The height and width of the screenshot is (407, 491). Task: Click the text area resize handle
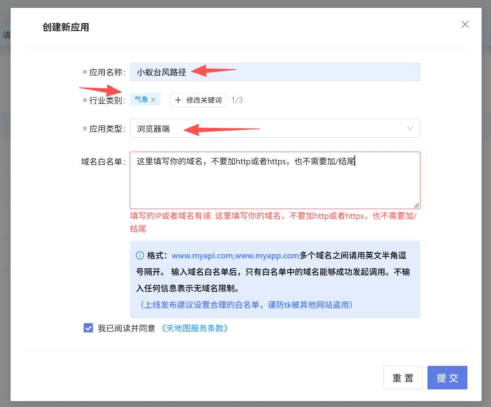coord(416,205)
